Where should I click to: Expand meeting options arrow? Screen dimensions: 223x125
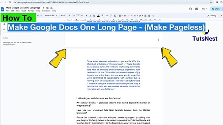206,9
